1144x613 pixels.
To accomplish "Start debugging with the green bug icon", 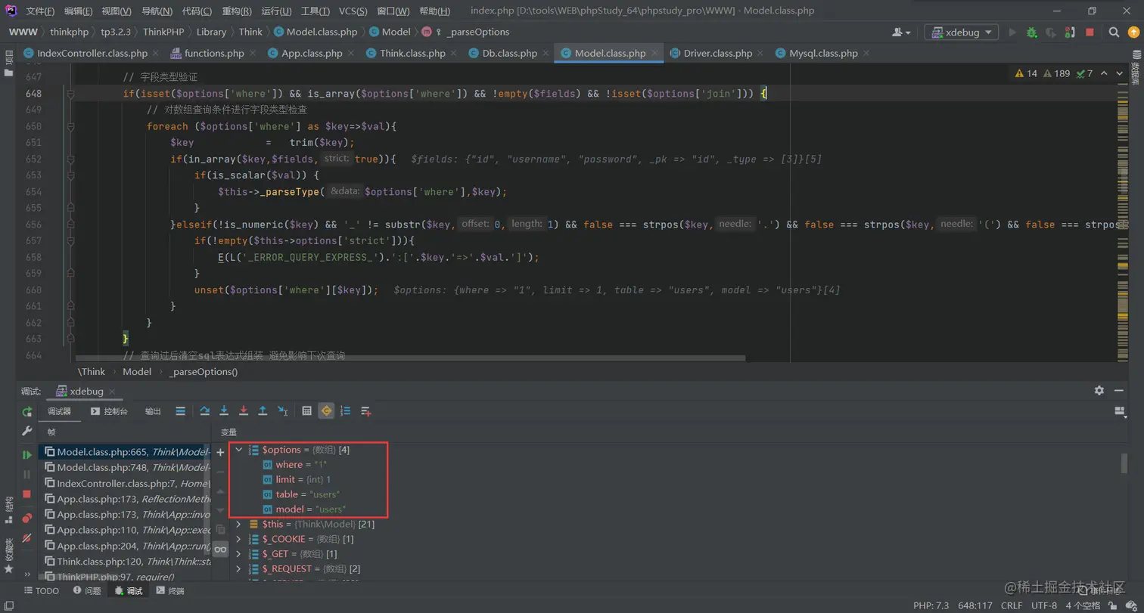I will pos(1031,33).
